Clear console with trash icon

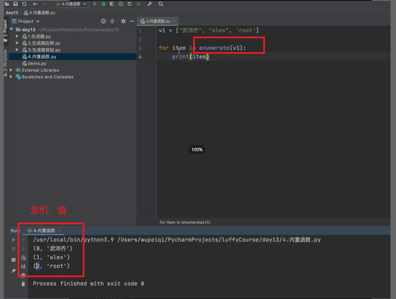(23, 284)
